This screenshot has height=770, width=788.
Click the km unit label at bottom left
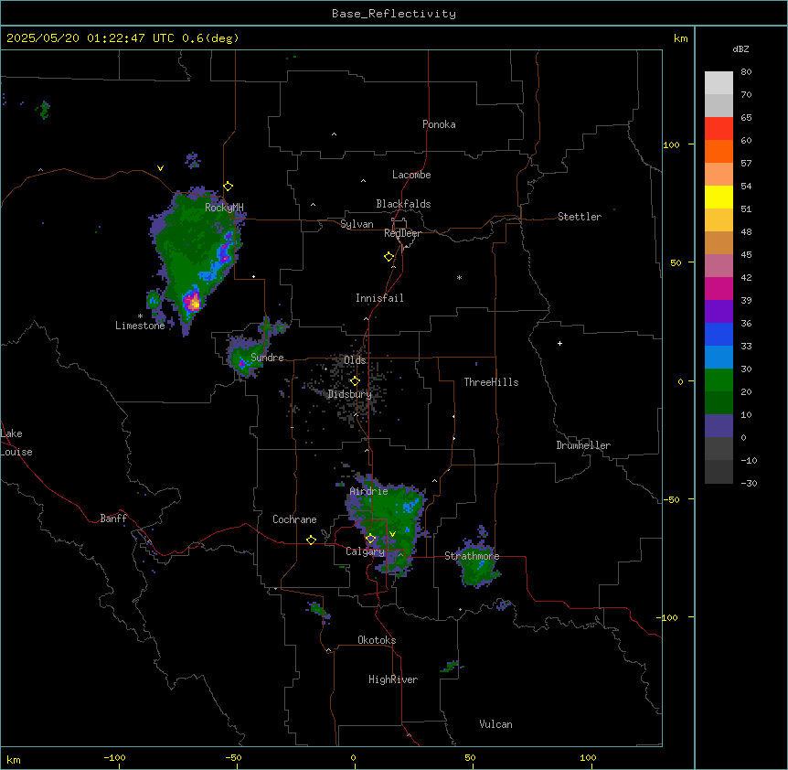pos(14,759)
